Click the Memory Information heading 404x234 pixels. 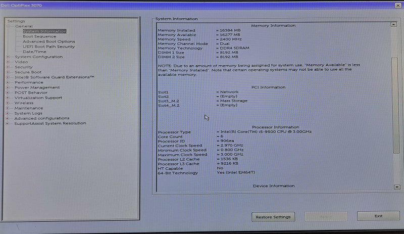point(273,26)
